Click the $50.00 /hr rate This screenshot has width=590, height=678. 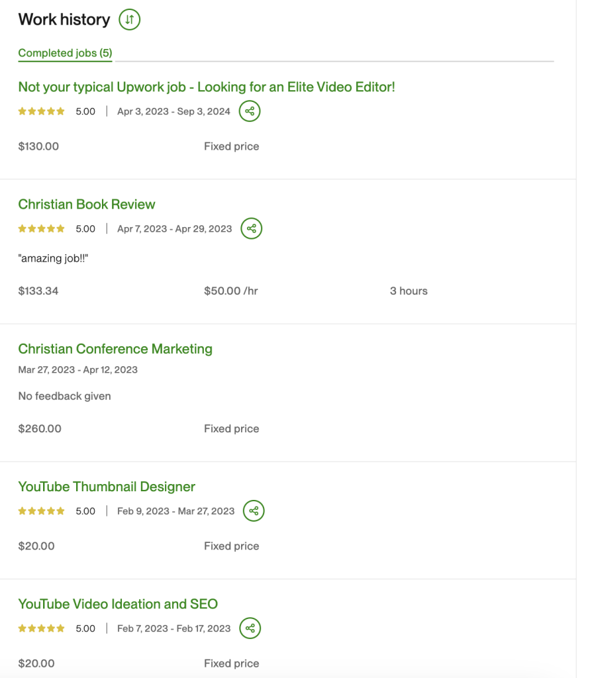[231, 291]
